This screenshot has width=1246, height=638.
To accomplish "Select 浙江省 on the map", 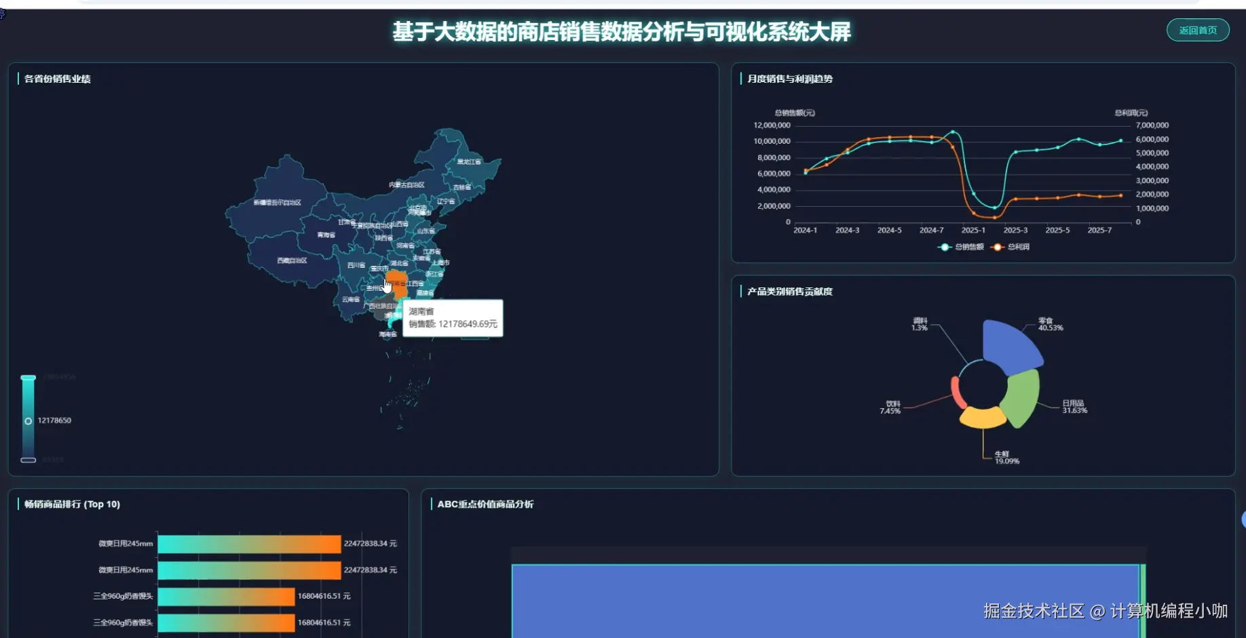I will [x=434, y=274].
